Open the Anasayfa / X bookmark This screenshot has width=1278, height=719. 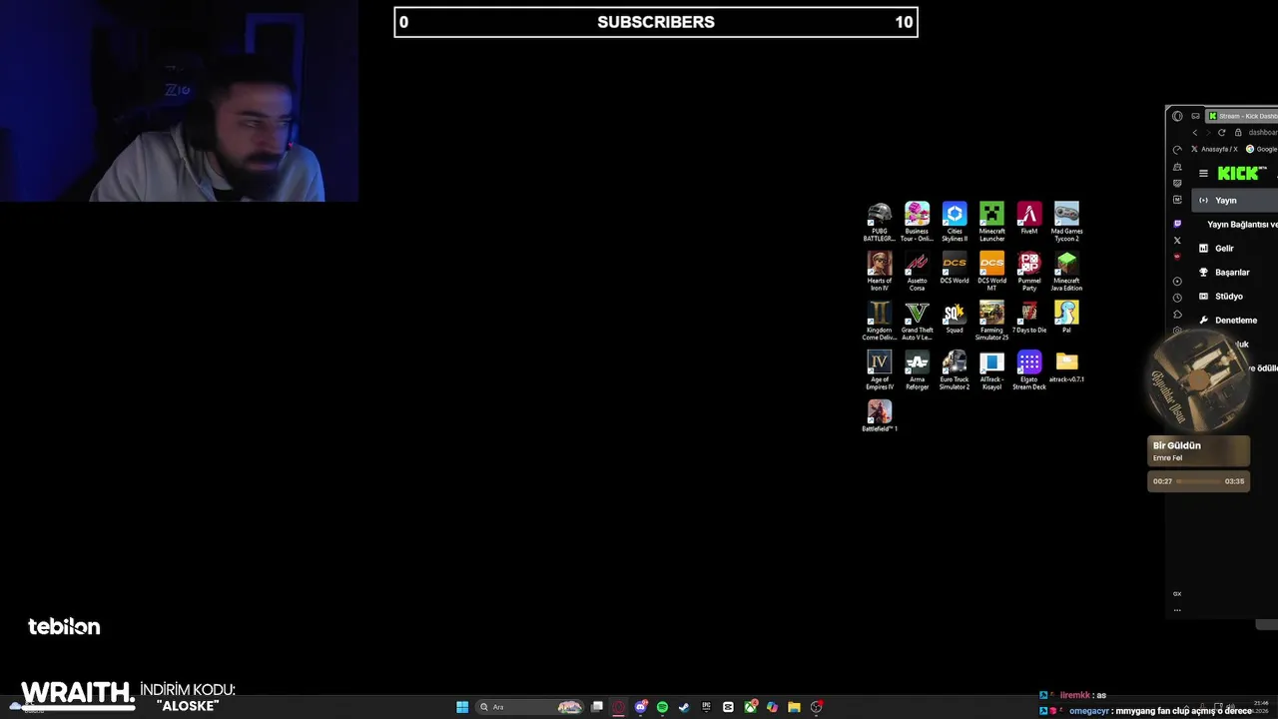tap(1214, 149)
